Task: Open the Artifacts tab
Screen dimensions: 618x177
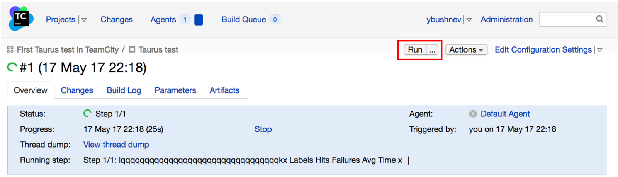Action: point(224,90)
